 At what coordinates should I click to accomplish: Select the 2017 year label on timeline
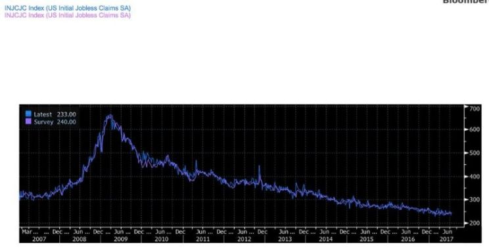pos(446,239)
